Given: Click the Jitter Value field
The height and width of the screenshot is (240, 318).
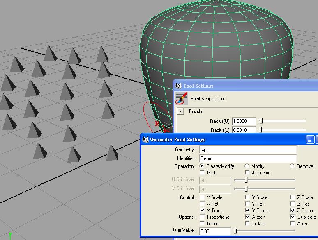Looking at the screenshot, I should [215, 231].
